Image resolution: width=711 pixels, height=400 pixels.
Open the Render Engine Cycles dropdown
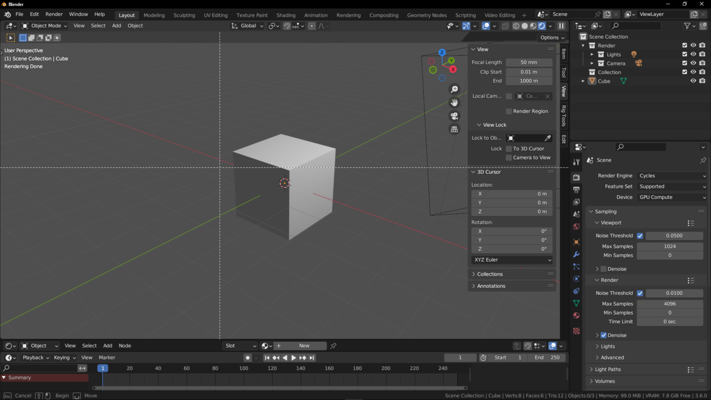pyautogui.click(x=672, y=176)
